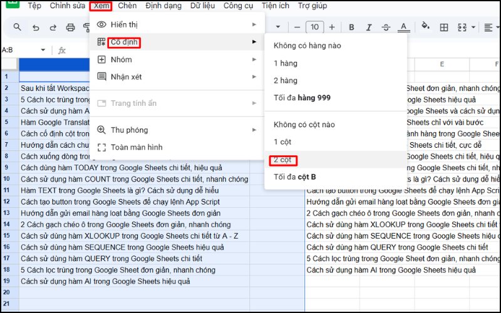Open the borders tool
Image resolution: width=501 pixels, height=313 pixels.
444,28
